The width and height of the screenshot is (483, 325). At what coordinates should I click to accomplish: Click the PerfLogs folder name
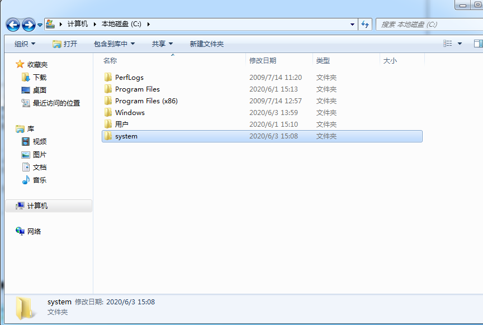click(x=129, y=78)
